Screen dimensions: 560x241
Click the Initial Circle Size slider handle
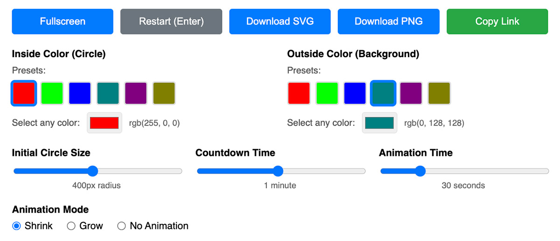coord(93,171)
